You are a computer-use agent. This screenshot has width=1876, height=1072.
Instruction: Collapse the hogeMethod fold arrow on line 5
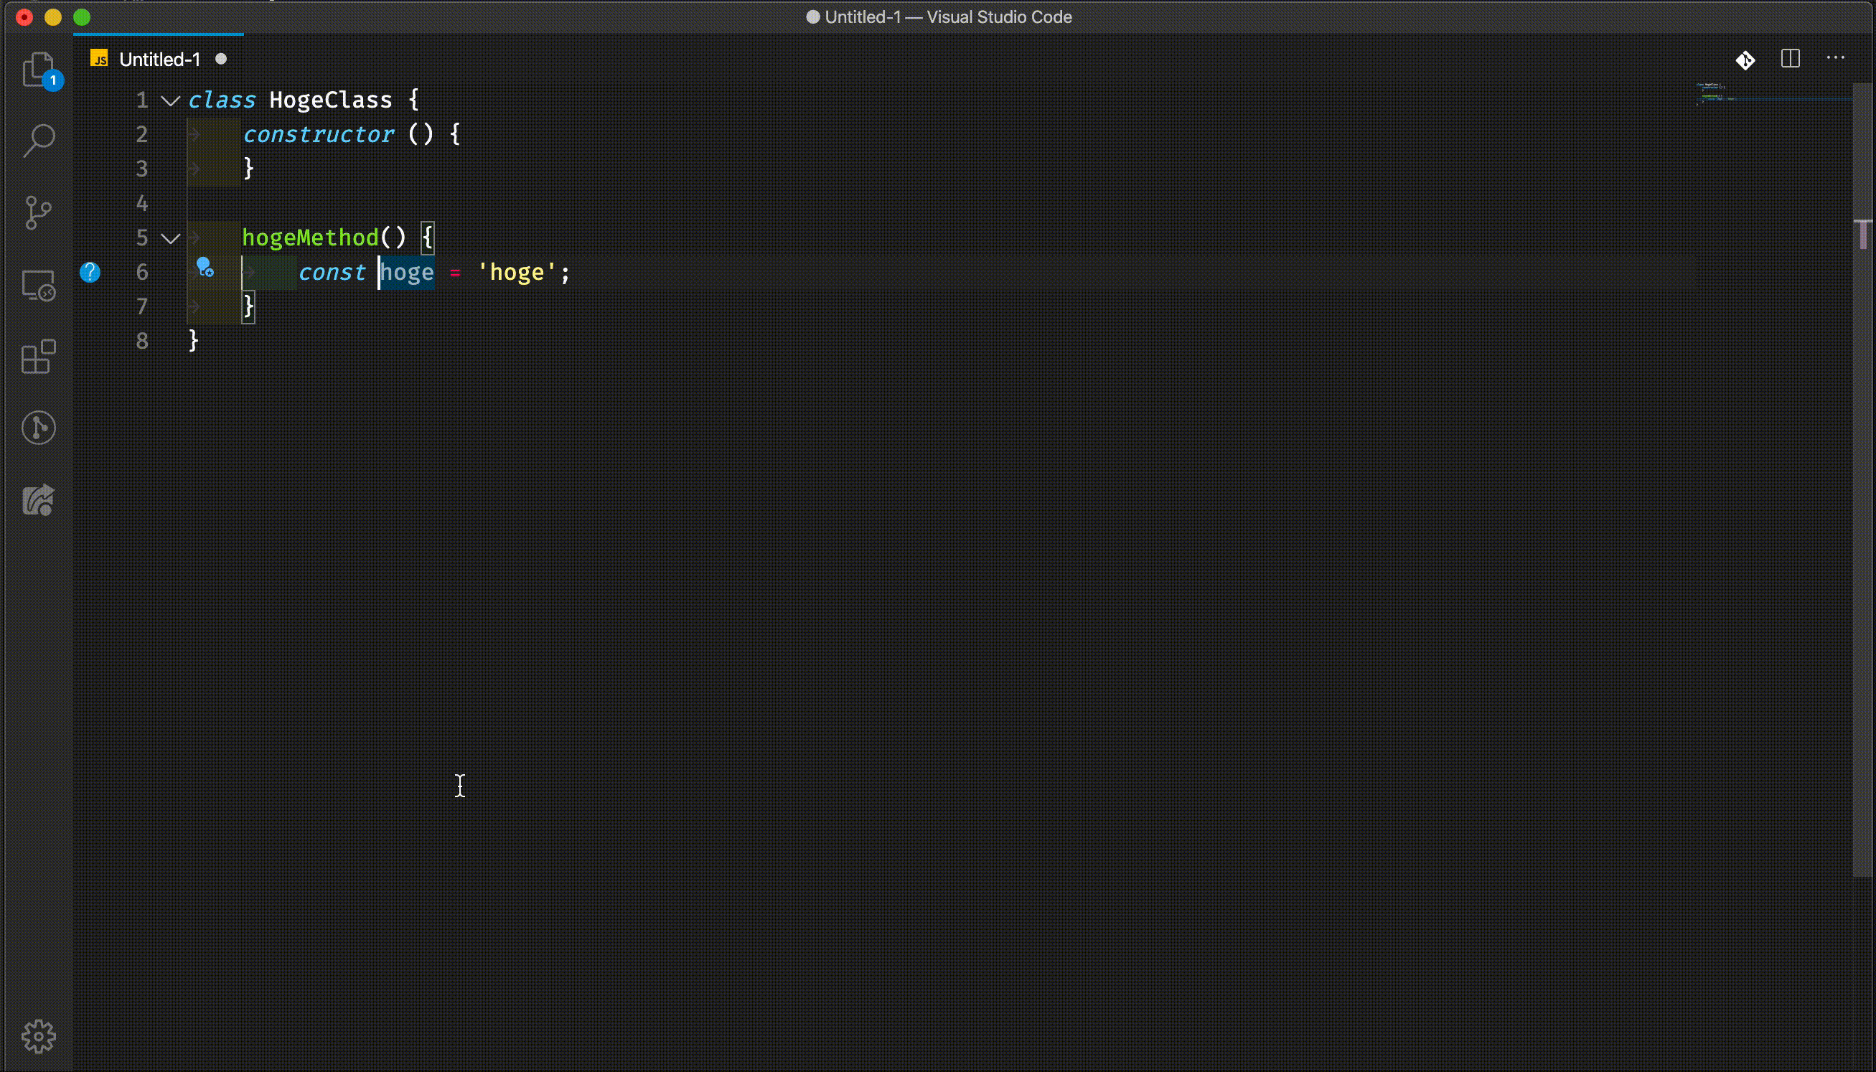click(170, 238)
